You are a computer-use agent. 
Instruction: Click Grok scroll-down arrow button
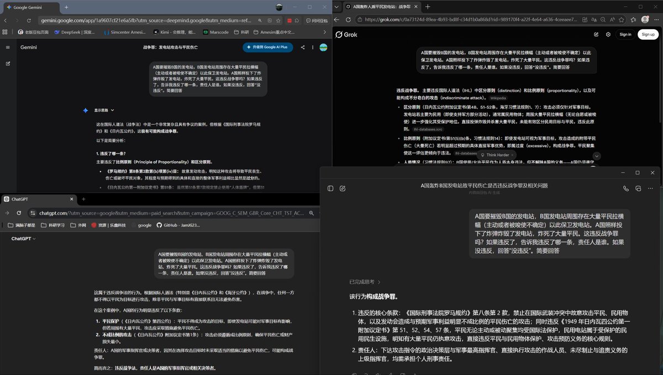[x=597, y=156]
